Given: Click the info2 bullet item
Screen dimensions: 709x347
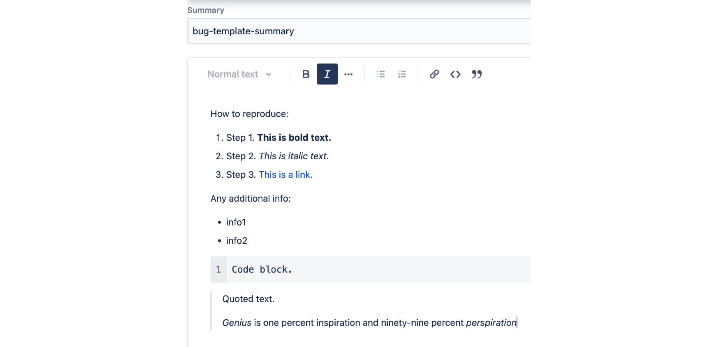Looking at the screenshot, I should tap(237, 241).
